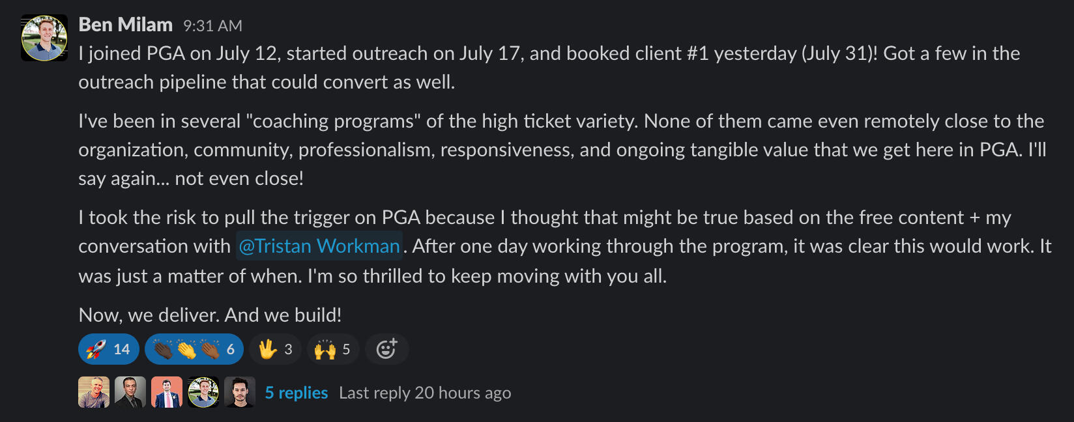Open the 9:31 AM message timestamp

(212, 26)
